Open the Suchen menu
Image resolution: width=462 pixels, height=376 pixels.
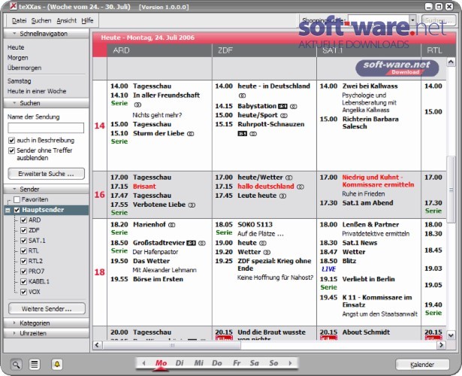41,20
